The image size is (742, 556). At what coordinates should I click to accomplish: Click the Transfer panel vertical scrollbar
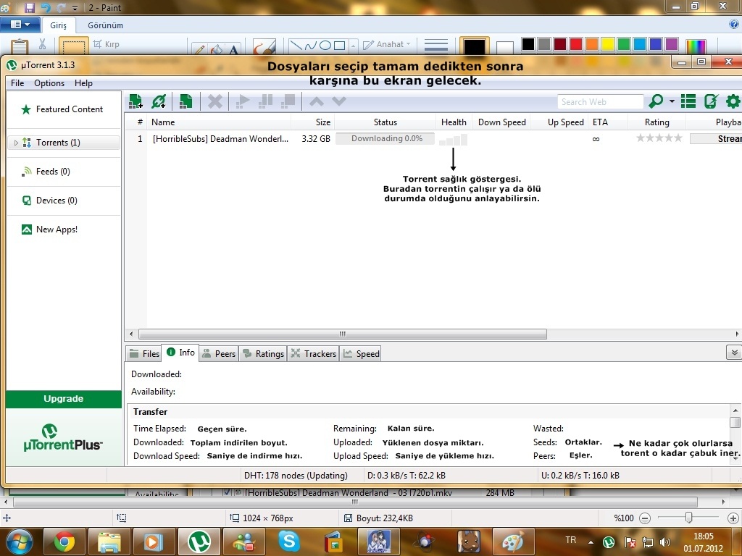coord(735,422)
